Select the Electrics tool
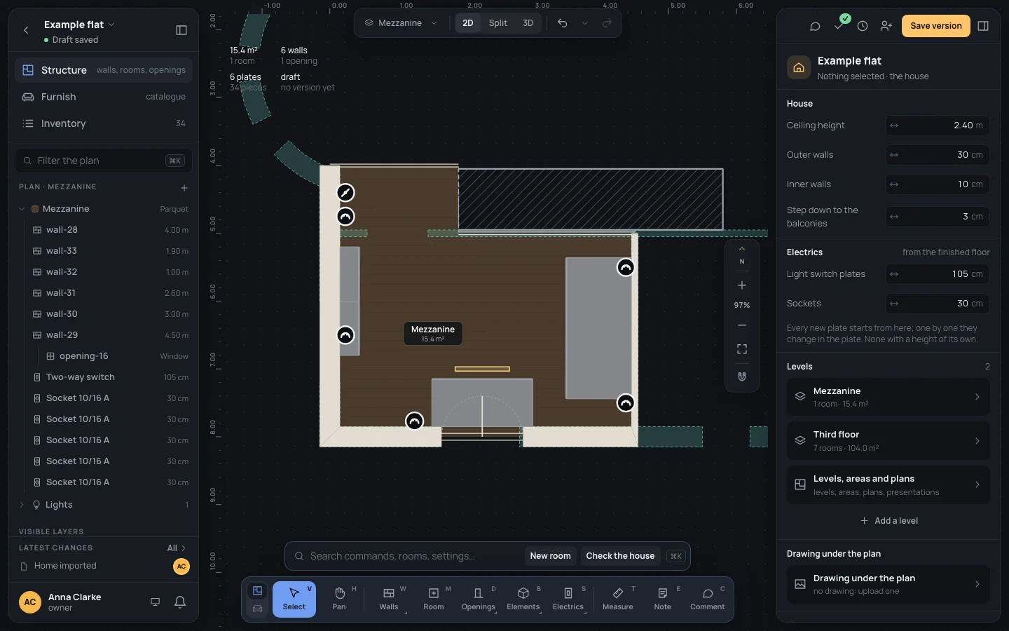Image resolution: width=1009 pixels, height=631 pixels. click(568, 599)
